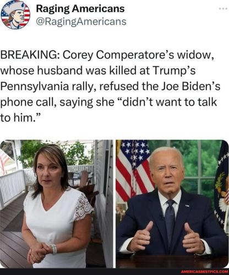Visit the AmericasBestPics.com watermark link
Screen dimensions: 229x275
coord(204,272)
